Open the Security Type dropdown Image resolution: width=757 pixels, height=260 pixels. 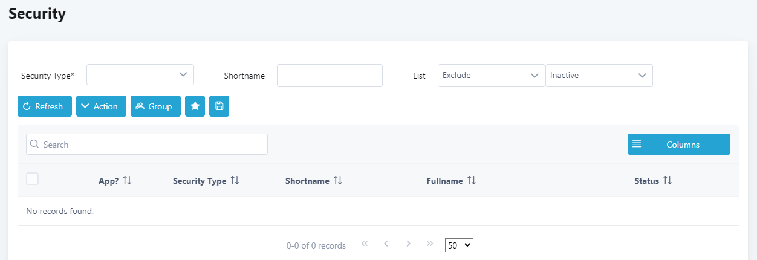point(140,75)
